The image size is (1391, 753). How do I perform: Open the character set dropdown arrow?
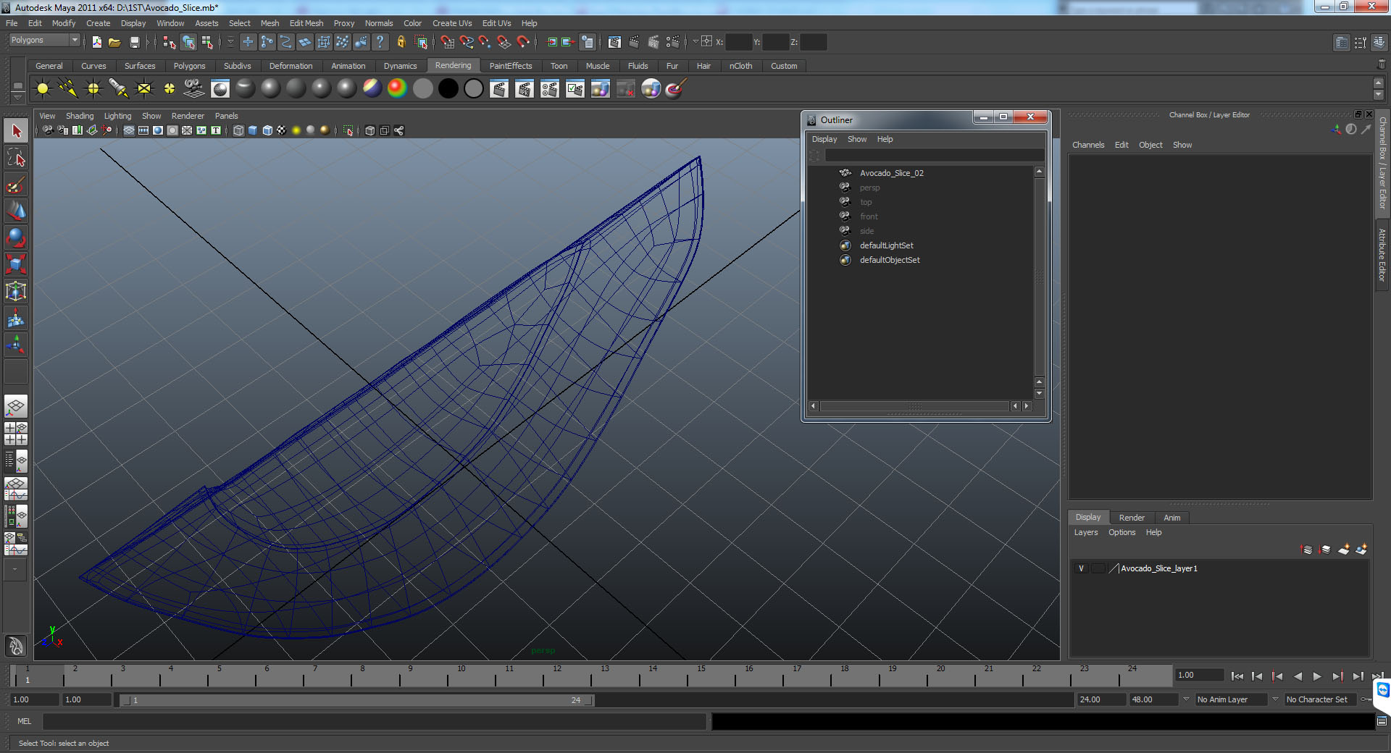click(x=1275, y=699)
